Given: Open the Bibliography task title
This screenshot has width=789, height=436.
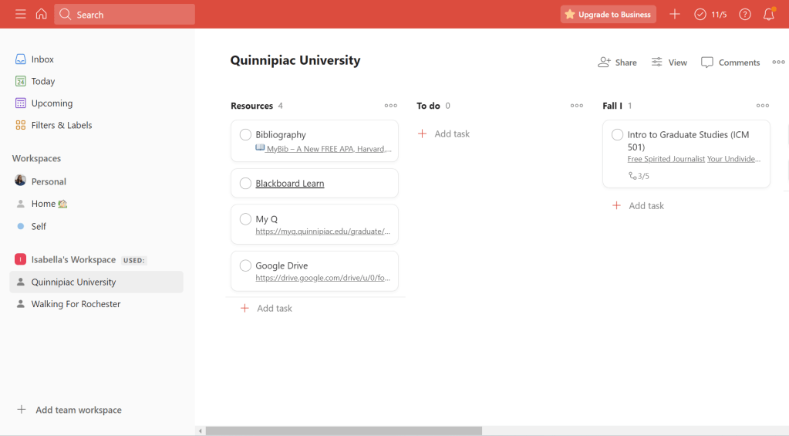Looking at the screenshot, I should pos(281,135).
